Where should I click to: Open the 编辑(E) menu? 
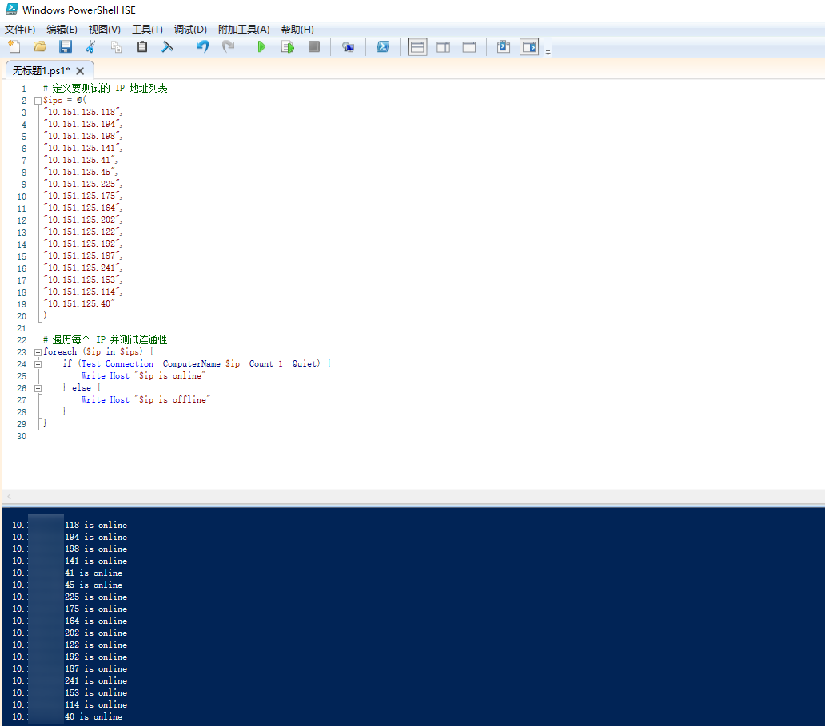(62, 30)
